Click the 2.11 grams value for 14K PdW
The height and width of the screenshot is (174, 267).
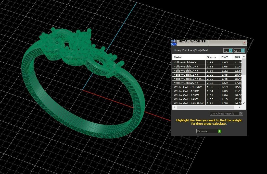(210, 103)
